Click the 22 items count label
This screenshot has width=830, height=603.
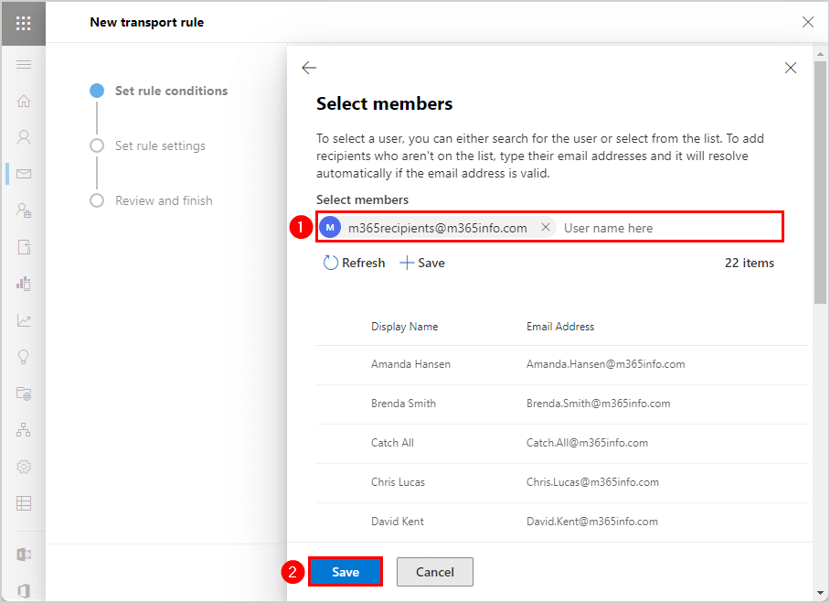click(749, 263)
